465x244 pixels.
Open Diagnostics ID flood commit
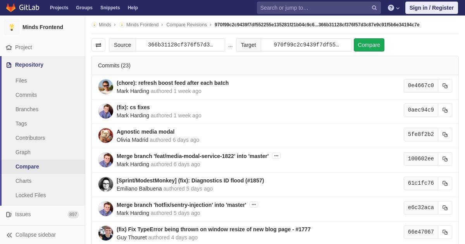click(190, 180)
